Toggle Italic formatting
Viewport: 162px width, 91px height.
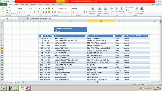tap(22, 12)
